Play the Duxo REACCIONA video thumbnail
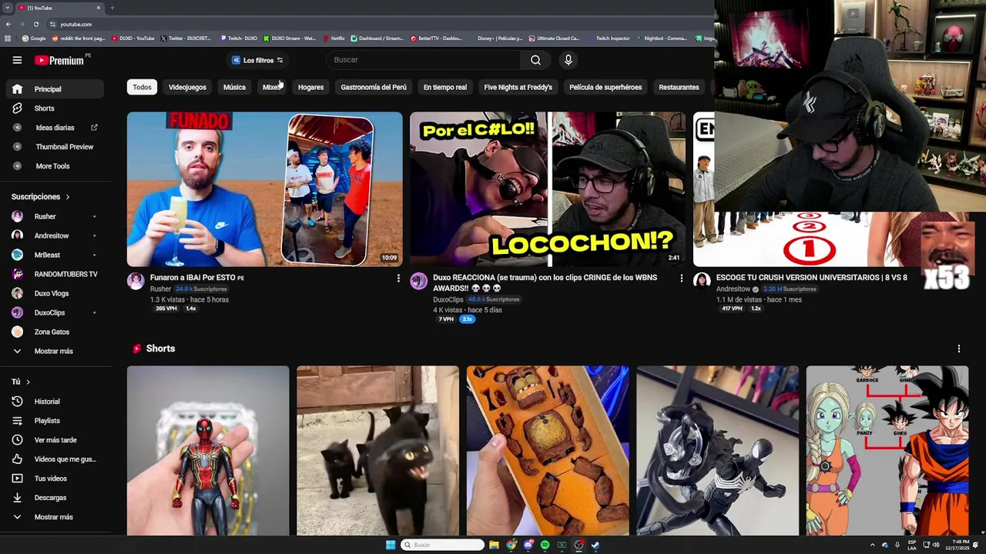 pyautogui.click(x=547, y=189)
